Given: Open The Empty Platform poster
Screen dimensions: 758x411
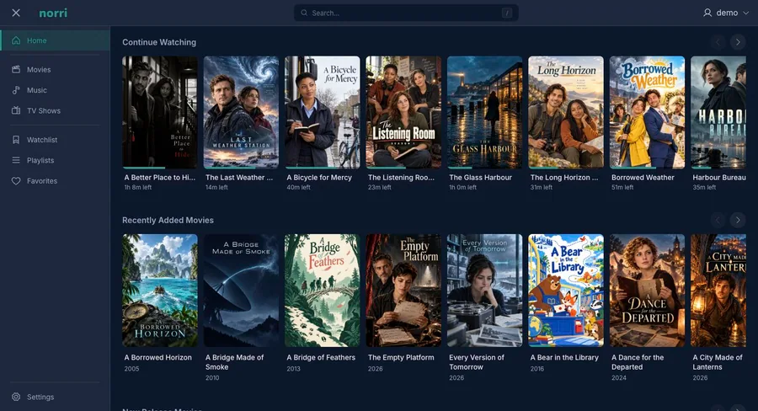Looking at the screenshot, I should point(403,291).
